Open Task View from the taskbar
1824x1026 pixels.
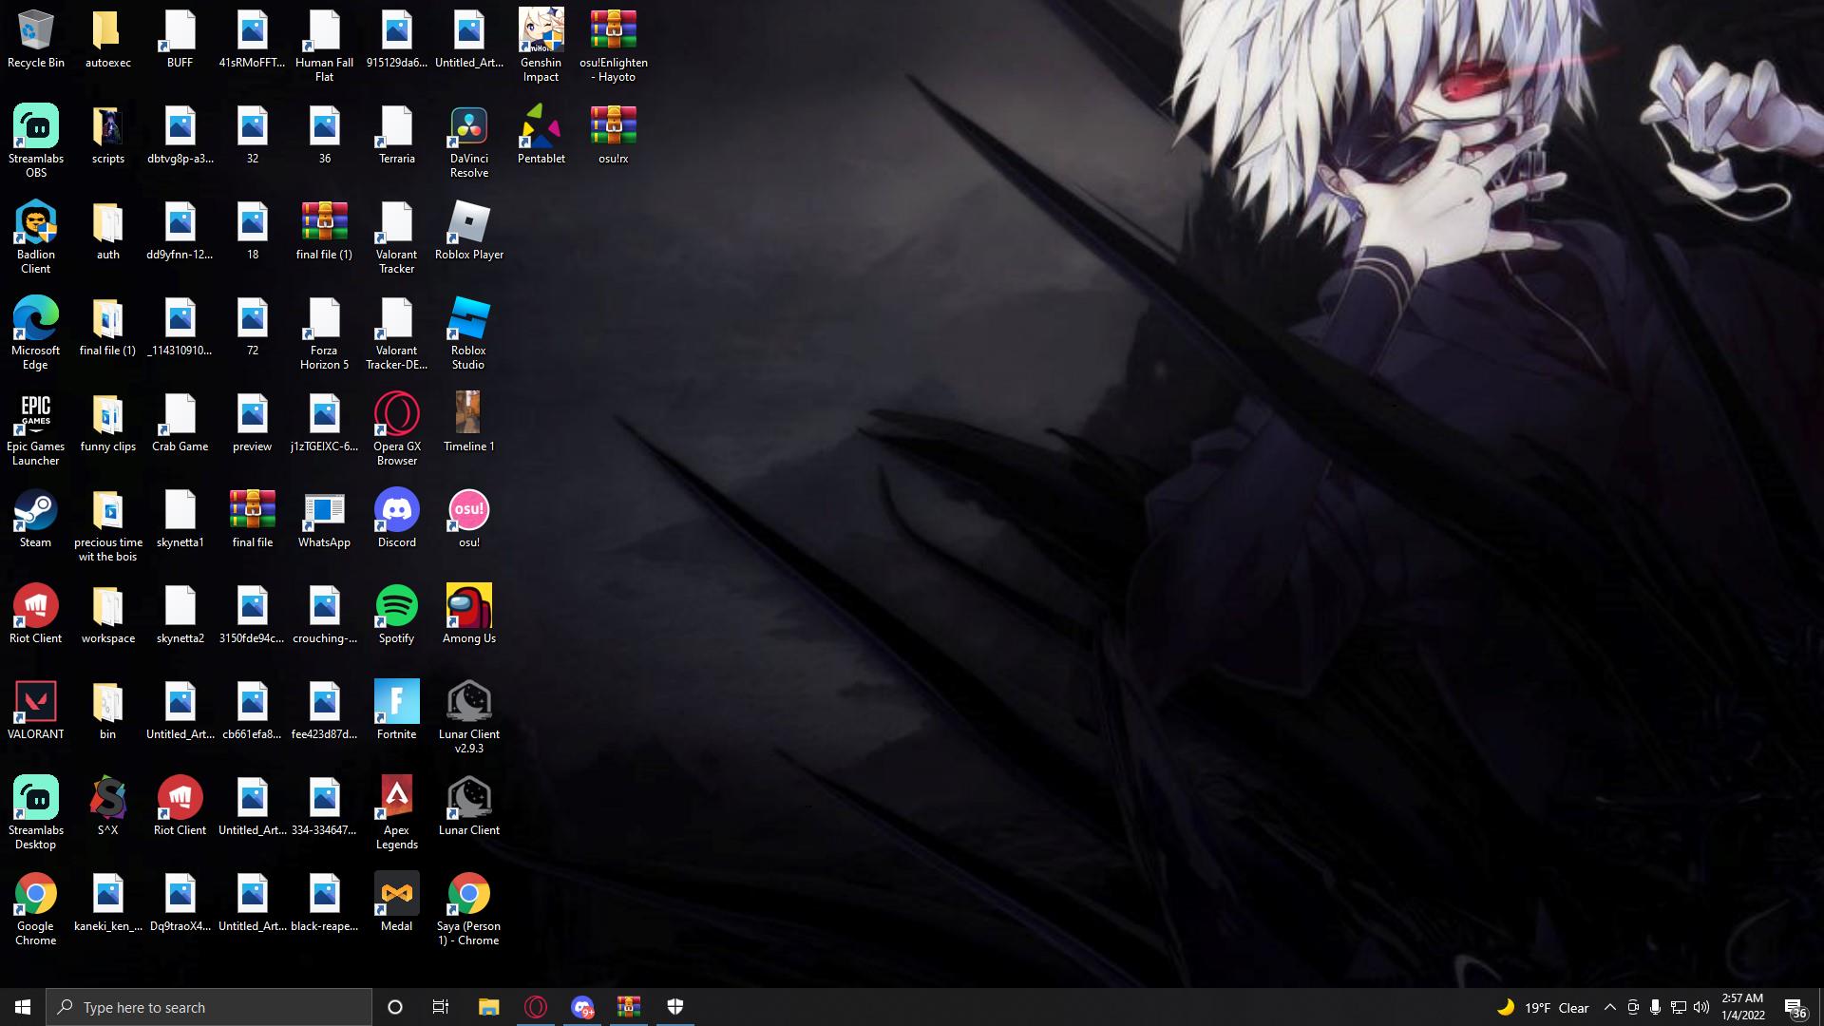click(x=441, y=1007)
